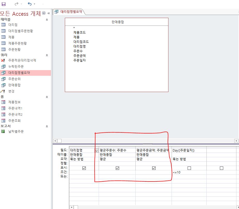Open the 날짜별주문 report
The image size is (239, 209).
tap(16, 131)
